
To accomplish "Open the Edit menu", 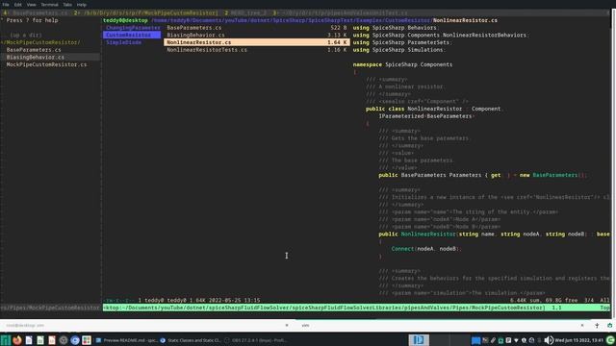I will click(x=18, y=5).
